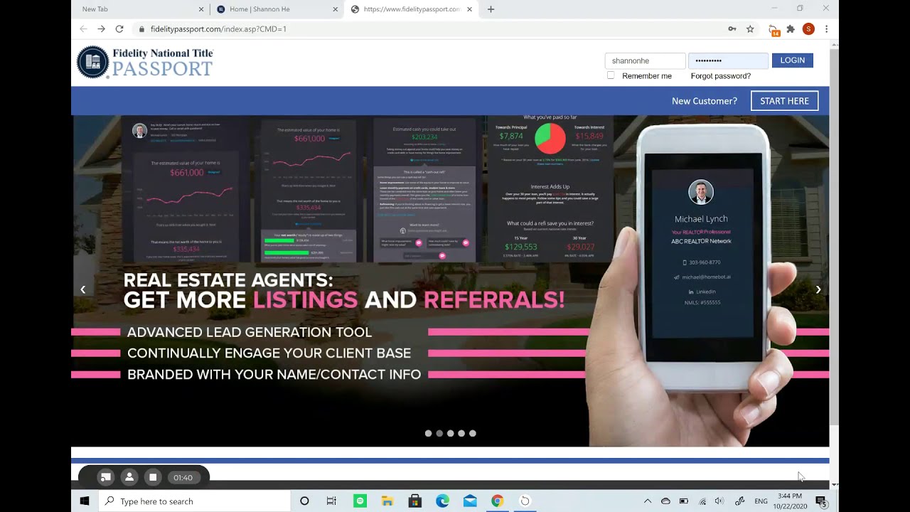
Task: Click the battery tray icon
Action: coord(684,501)
